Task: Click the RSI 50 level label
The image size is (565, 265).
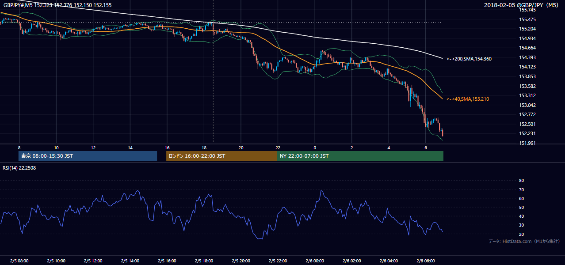Action: (521, 207)
